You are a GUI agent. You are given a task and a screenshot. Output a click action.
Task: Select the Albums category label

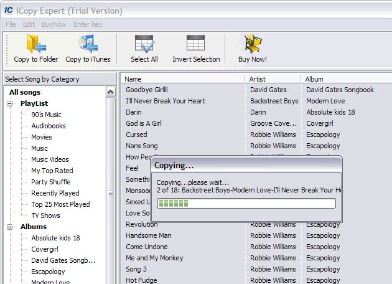pyautogui.click(x=34, y=227)
